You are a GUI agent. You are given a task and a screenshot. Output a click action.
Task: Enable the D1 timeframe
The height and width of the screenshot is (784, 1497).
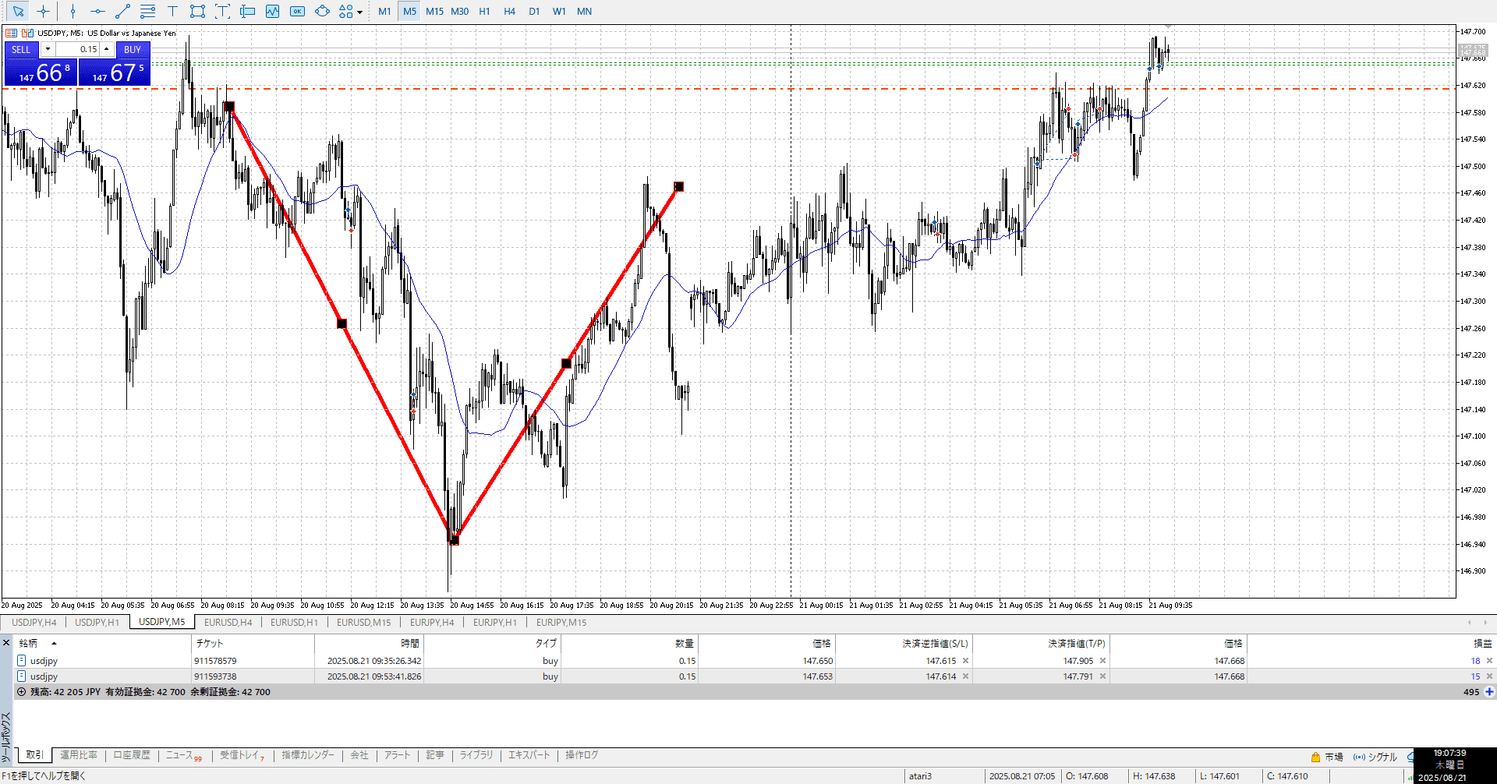534,12
